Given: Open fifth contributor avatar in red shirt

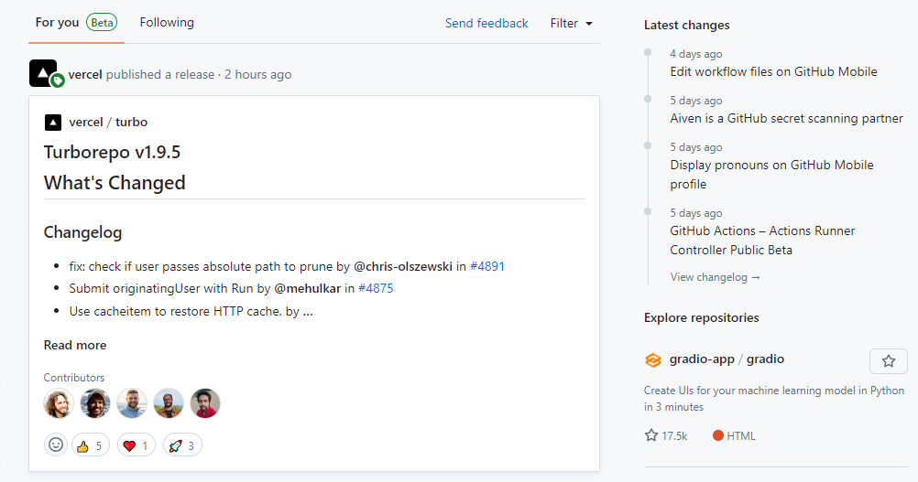Looking at the screenshot, I should 205,403.
